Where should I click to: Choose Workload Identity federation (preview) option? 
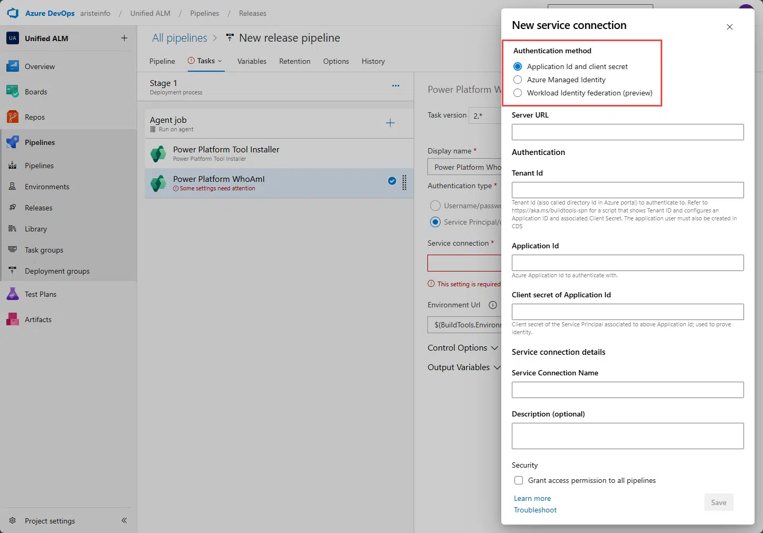pyautogui.click(x=518, y=93)
